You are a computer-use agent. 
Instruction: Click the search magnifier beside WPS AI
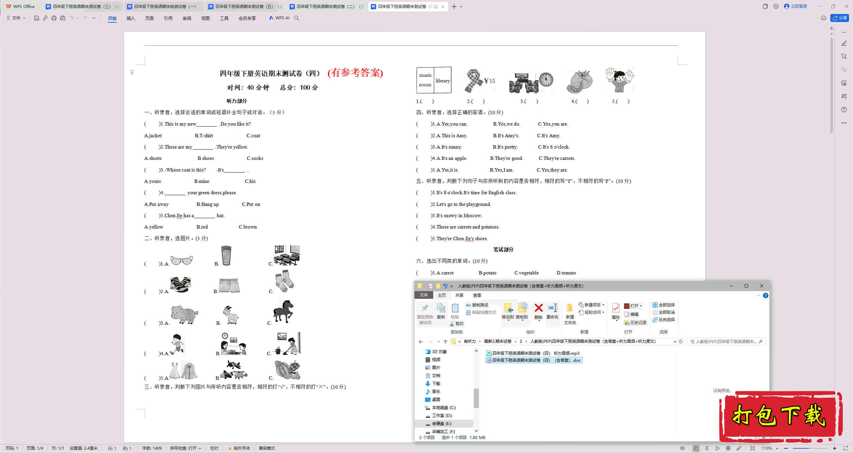coord(297,18)
